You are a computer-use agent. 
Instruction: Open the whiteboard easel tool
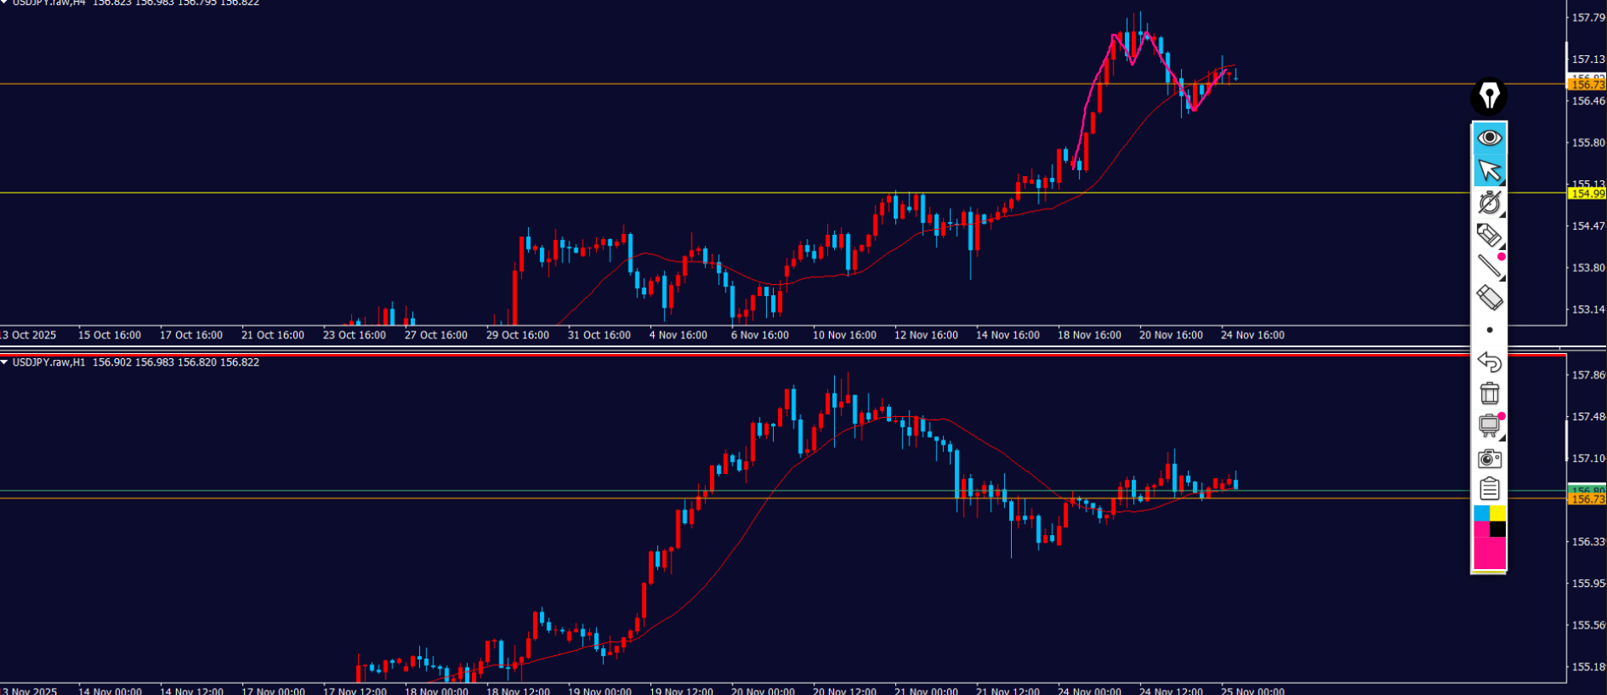pos(1489,425)
